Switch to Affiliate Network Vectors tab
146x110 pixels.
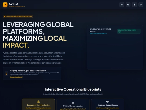tap(73, 104)
